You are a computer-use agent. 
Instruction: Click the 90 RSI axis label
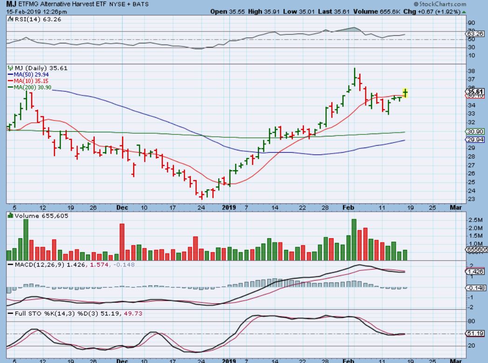pyautogui.click(x=472, y=23)
